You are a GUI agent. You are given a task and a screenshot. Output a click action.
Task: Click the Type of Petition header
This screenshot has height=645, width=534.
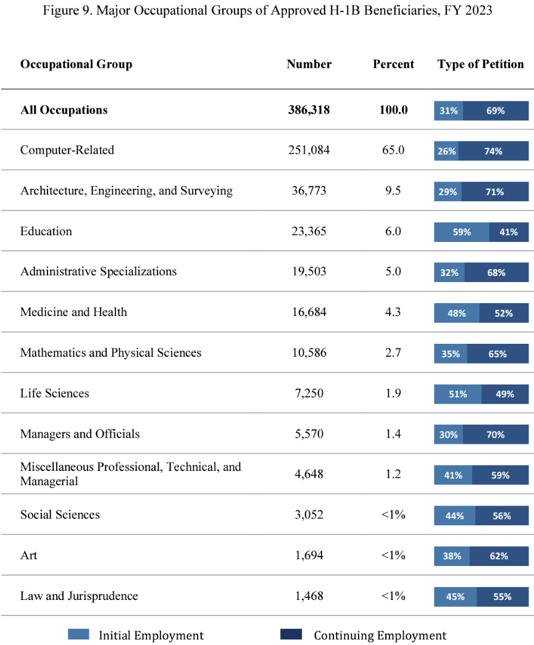coord(480,64)
